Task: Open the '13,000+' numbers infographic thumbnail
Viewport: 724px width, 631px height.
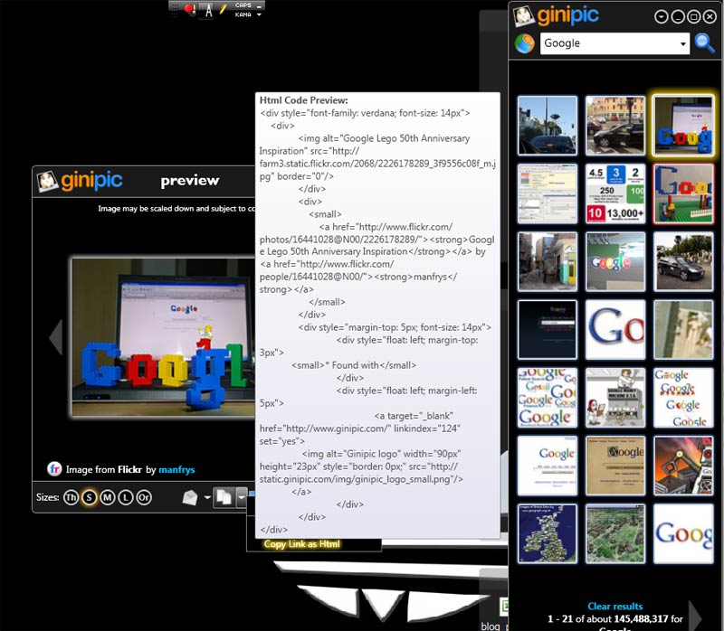Action: (615, 193)
